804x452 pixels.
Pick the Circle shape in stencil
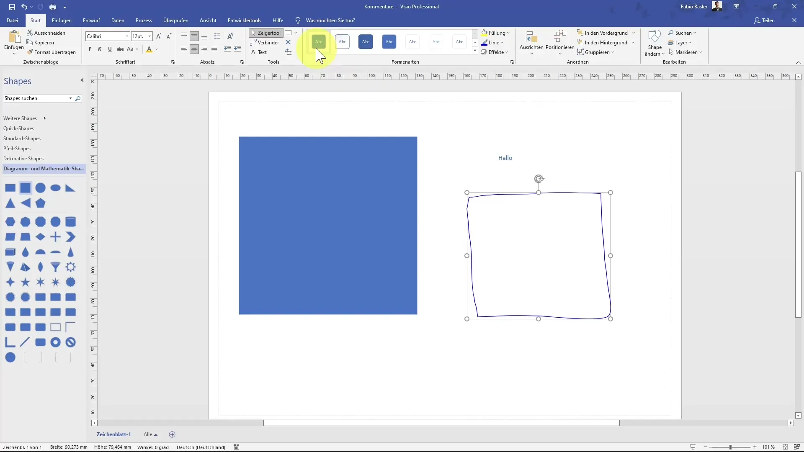(40, 188)
